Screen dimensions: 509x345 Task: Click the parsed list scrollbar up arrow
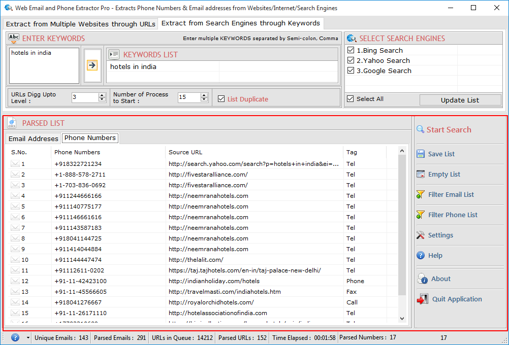click(x=402, y=151)
